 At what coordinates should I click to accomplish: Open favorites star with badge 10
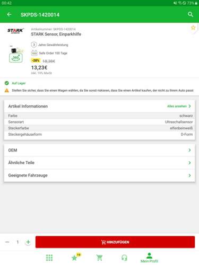pyautogui.click(x=75, y=257)
